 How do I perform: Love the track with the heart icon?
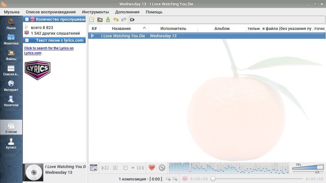[152, 167]
